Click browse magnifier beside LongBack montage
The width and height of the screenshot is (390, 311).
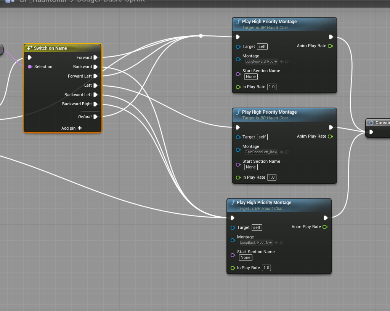click(x=281, y=243)
